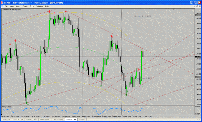Screen dimensions: 202x122
Task: Click the chart window icon left of File
Action: pos(2,6)
